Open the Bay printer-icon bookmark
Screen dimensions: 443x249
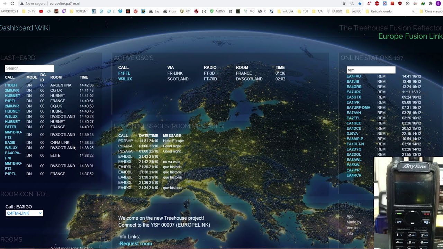pos(154,11)
